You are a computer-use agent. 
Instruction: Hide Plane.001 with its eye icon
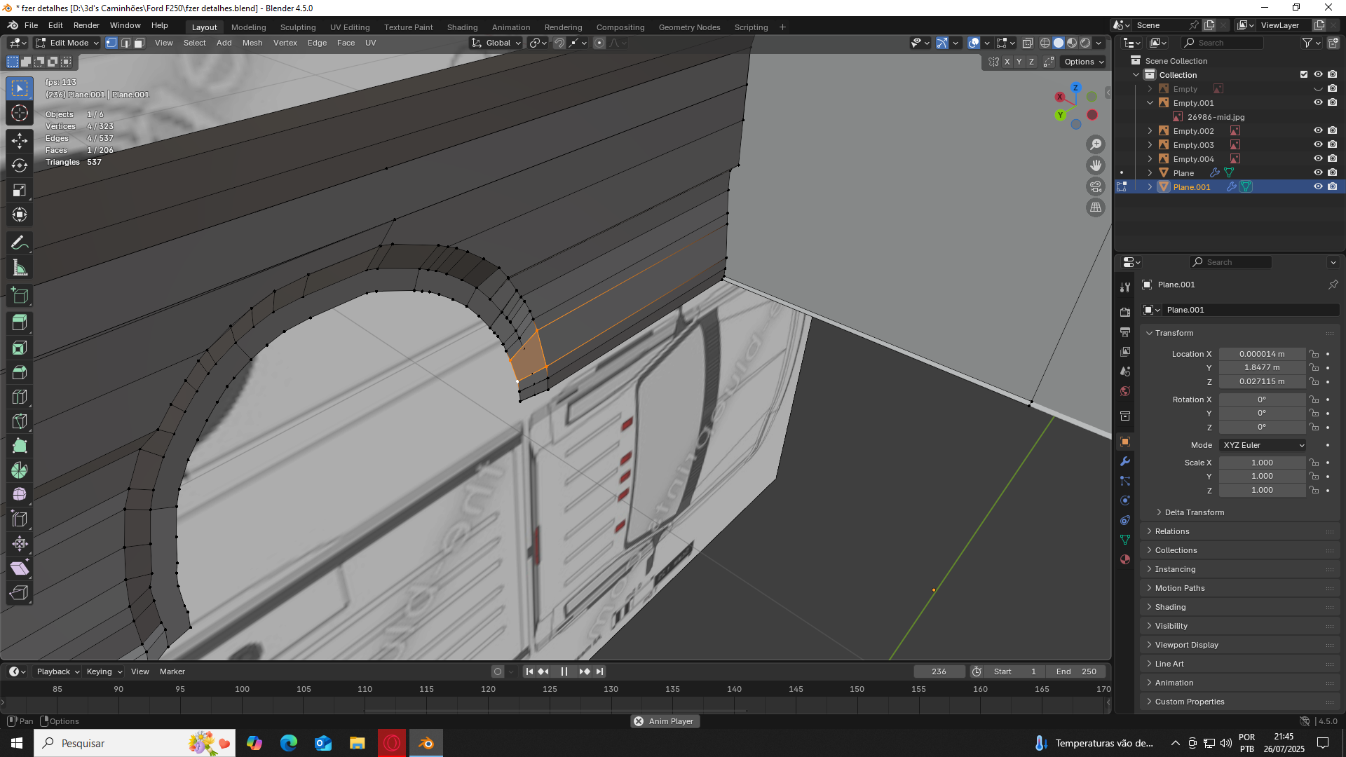1318,186
